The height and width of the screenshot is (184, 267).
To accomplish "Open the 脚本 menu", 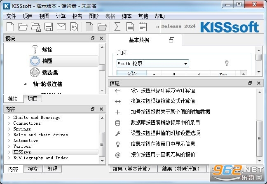I will coord(126,16).
